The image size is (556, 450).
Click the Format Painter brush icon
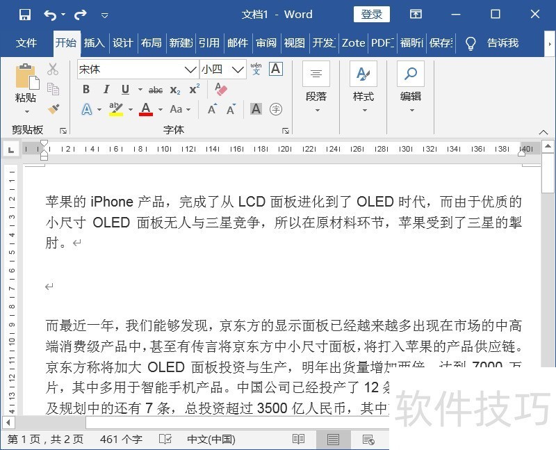(53, 109)
